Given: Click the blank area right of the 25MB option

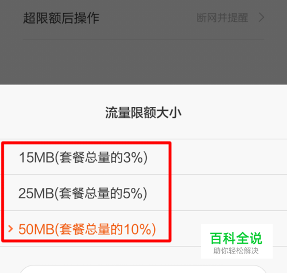Looking at the screenshot, I should pos(228,193).
